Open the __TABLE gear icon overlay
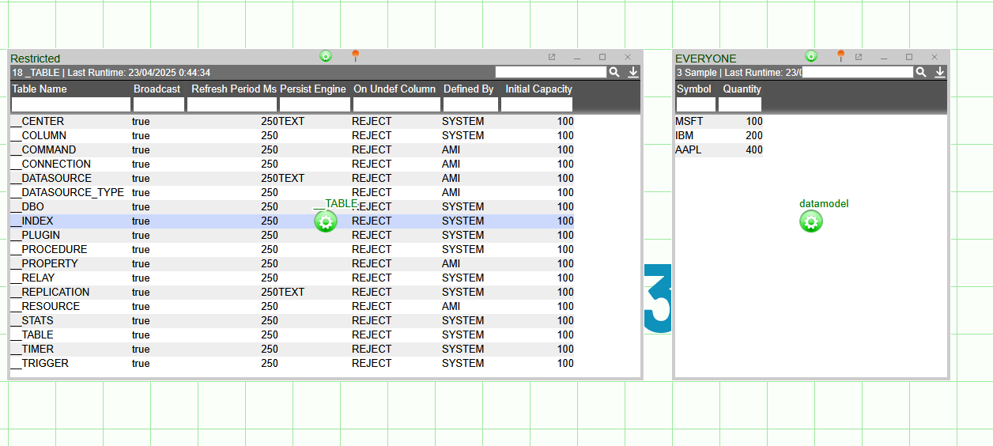Viewport: 993px width, 446px height. [x=326, y=221]
